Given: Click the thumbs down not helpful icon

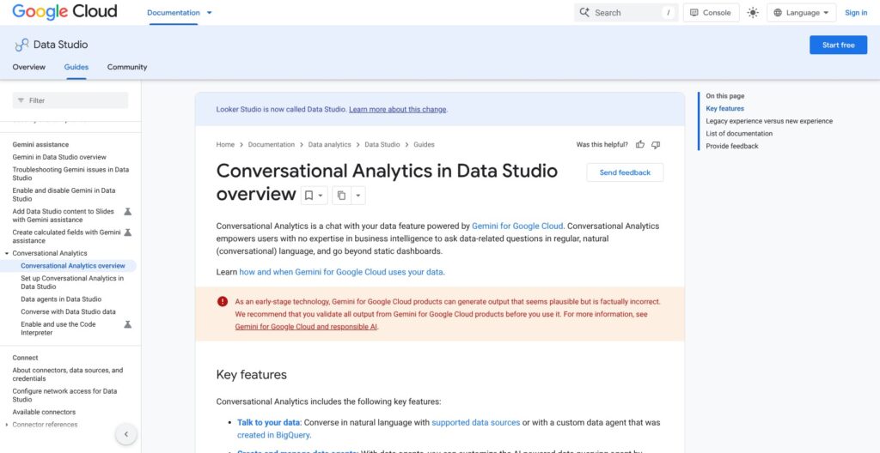Looking at the screenshot, I should [656, 145].
